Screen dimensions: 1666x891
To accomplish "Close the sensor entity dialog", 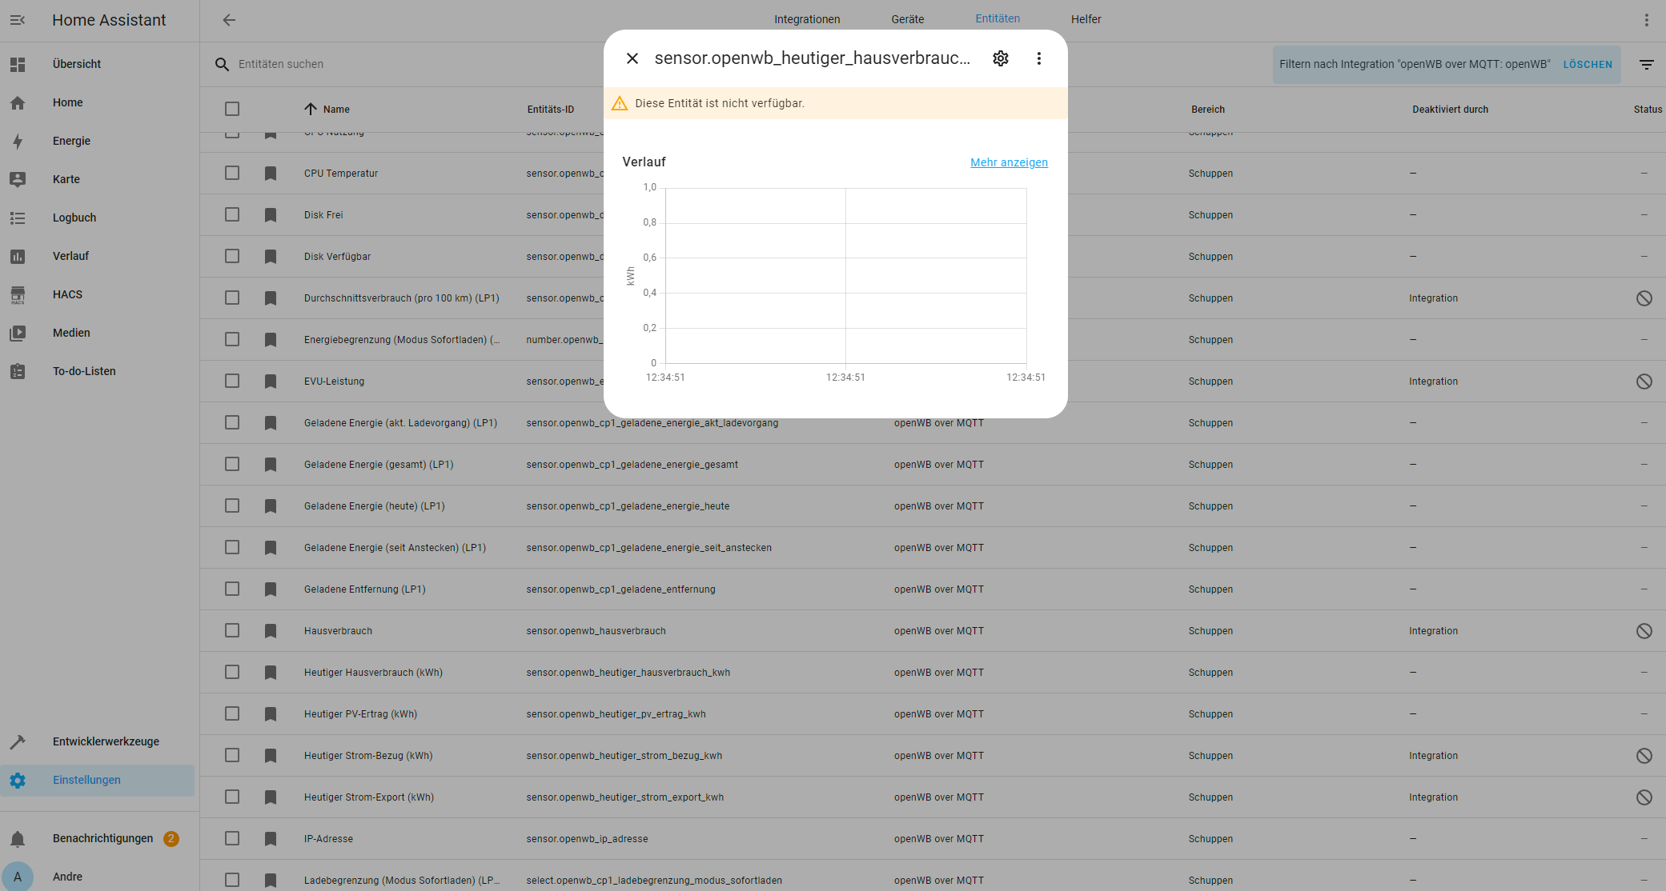I will point(632,58).
